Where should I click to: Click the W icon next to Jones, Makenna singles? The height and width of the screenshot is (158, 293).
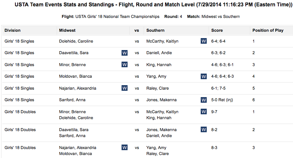tap(204, 100)
